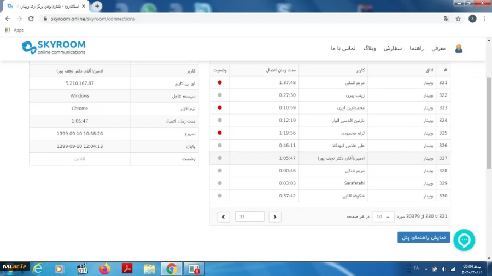This screenshot has height=276, width=492.
Task: Click the gray status dot on row 330
Action: coord(220,196)
